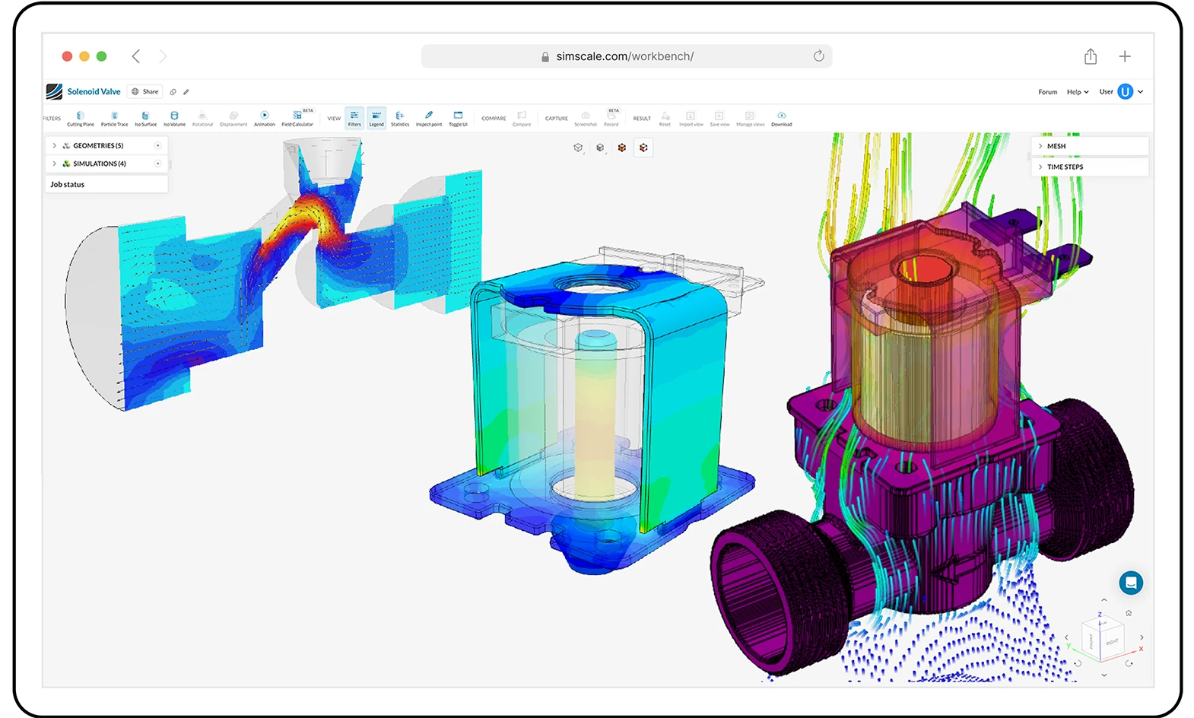Screen dimensions: 1194x718
Task: Open the chat support bubble
Action: pos(1131,583)
